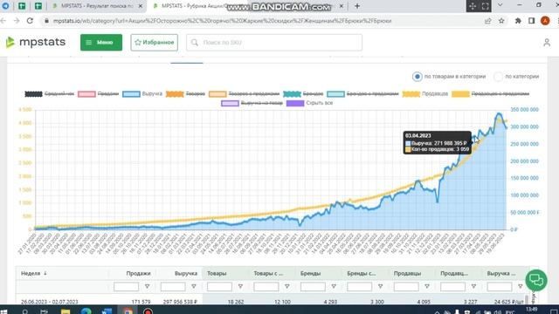
Task: Open Windows taskbar search
Action: pyautogui.click(x=25, y=311)
